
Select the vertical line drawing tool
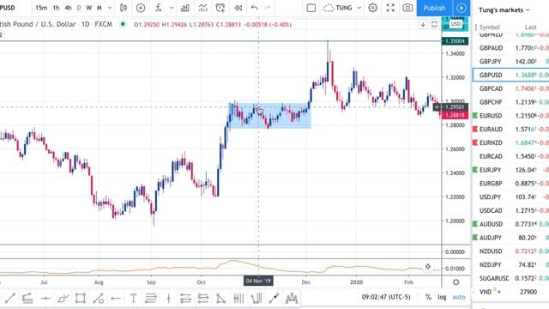tap(168, 298)
